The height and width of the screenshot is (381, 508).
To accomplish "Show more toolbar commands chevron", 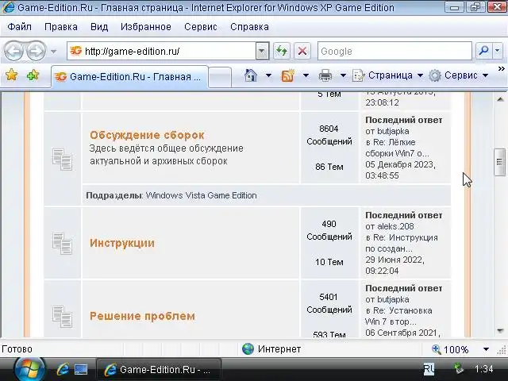I will tap(501, 69).
